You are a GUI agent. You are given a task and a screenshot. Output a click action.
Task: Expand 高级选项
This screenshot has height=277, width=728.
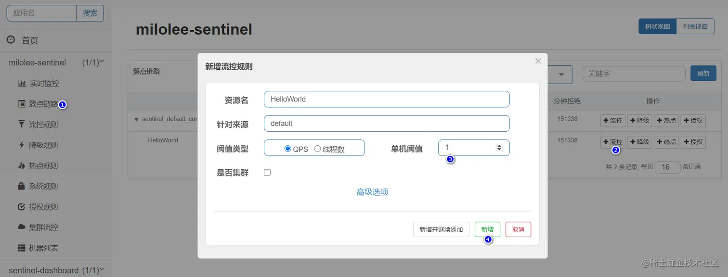coord(372,192)
